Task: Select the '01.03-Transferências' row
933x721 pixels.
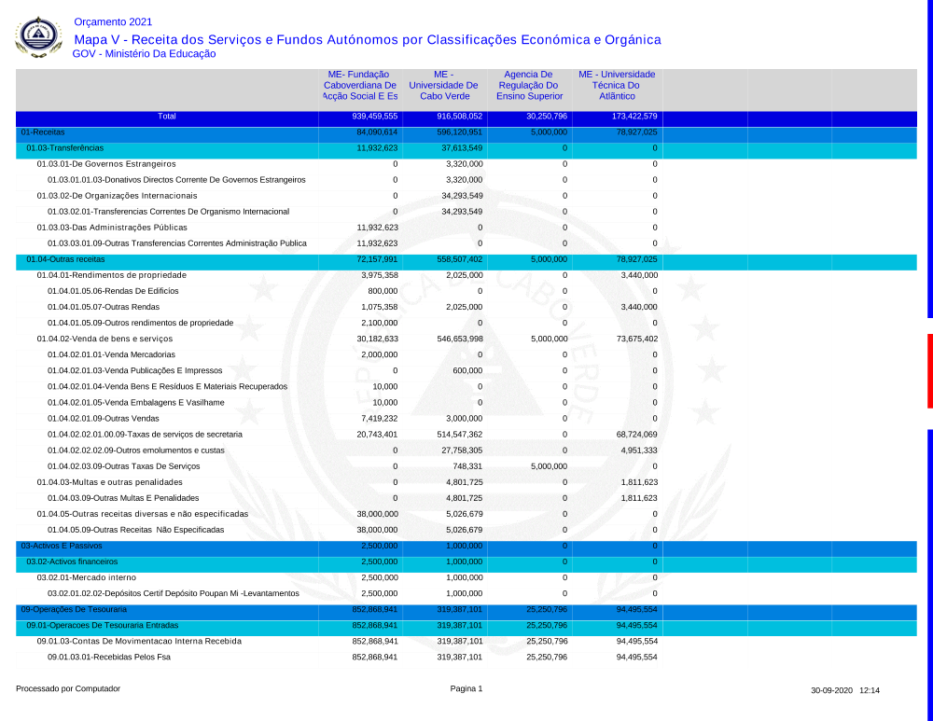Action: click(64, 148)
